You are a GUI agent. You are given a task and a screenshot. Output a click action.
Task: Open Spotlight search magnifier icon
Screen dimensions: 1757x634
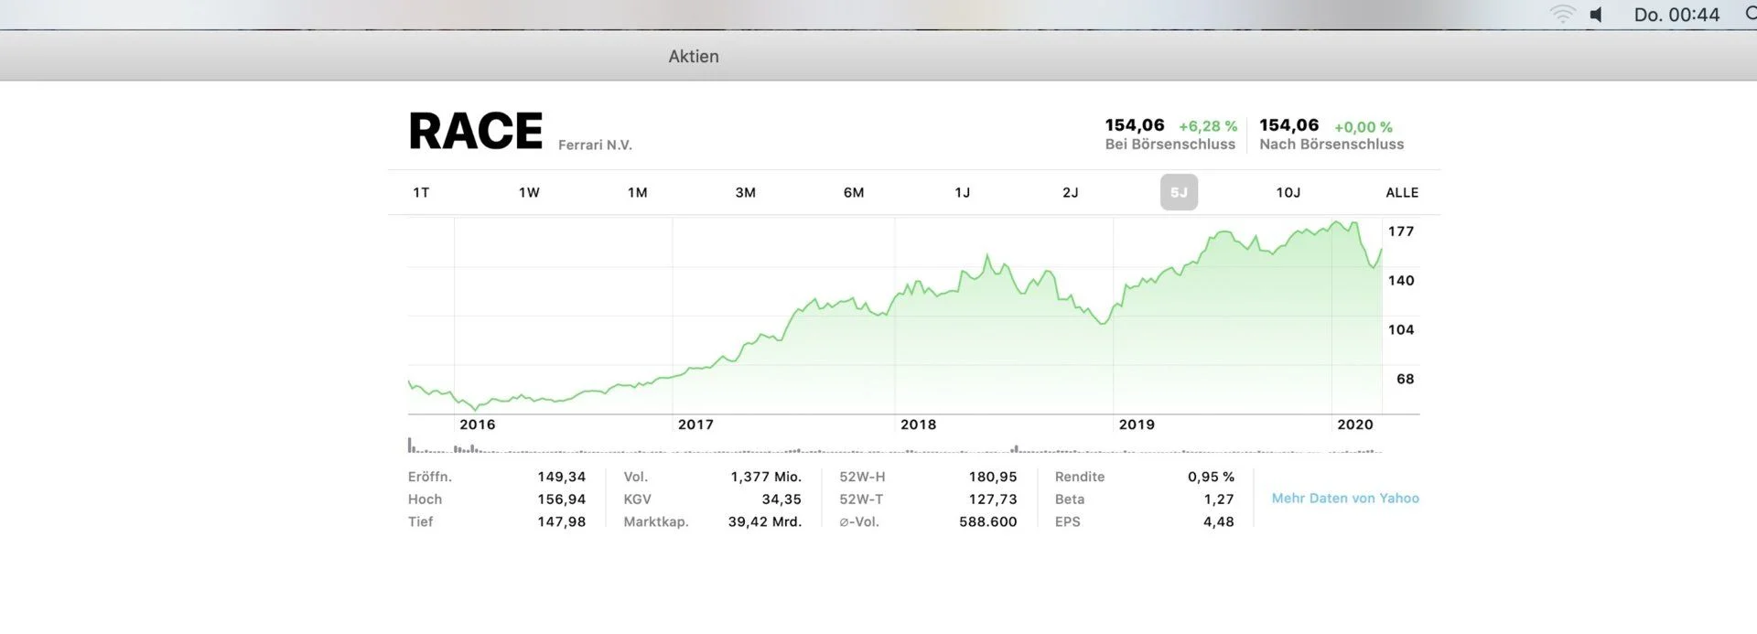pyautogui.click(x=1749, y=14)
